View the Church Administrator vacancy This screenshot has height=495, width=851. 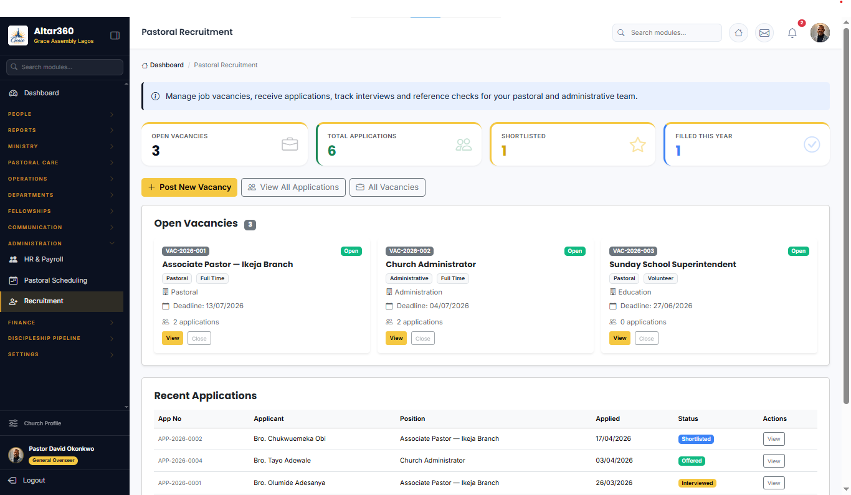click(x=396, y=338)
